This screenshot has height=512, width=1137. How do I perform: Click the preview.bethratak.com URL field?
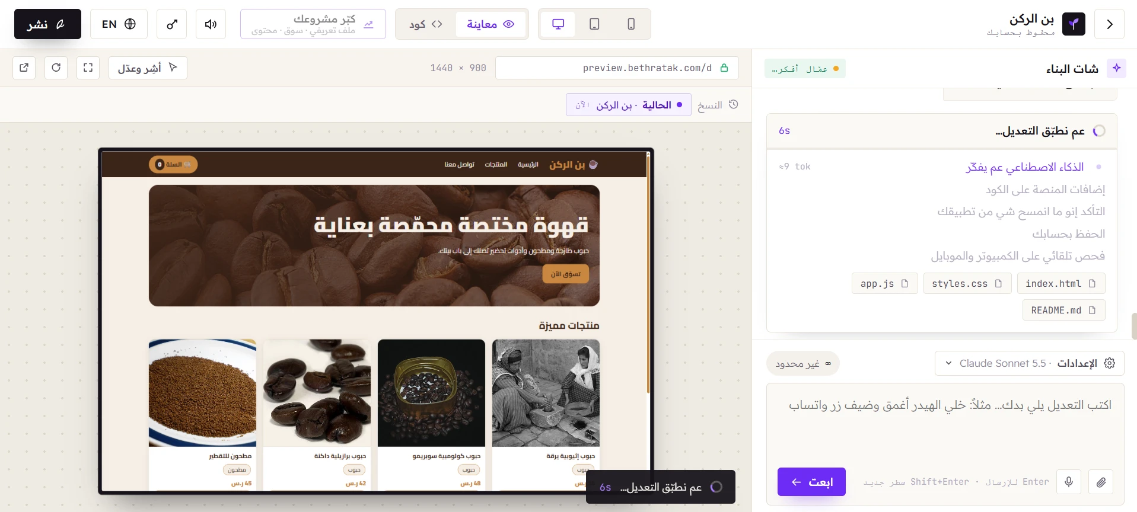click(617, 68)
